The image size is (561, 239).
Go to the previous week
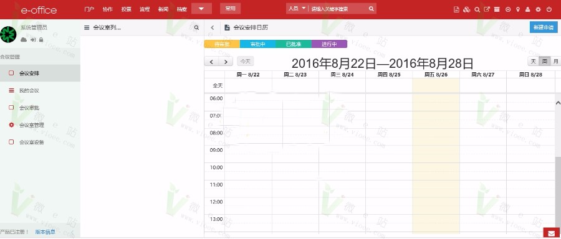coord(211,62)
